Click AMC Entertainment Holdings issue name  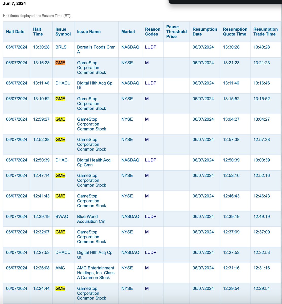coord(96,273)
